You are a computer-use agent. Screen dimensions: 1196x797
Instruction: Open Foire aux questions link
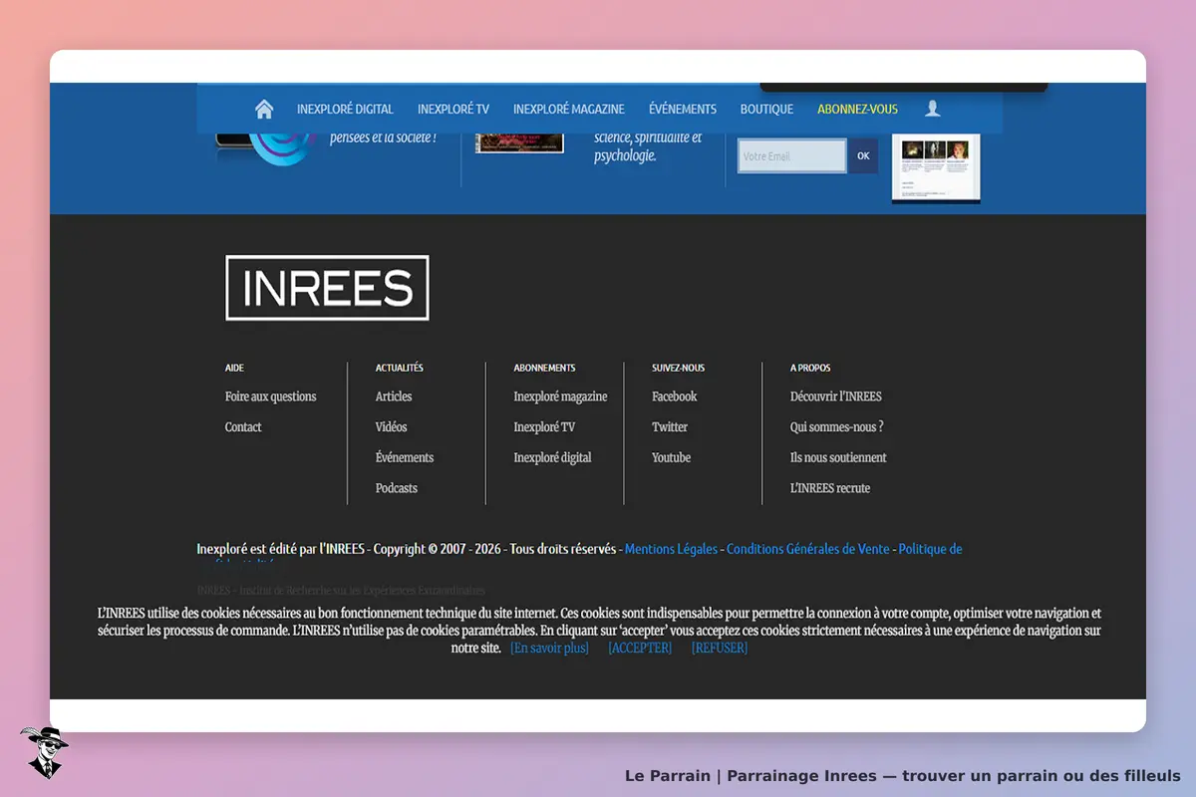click(x=270, y=397)
